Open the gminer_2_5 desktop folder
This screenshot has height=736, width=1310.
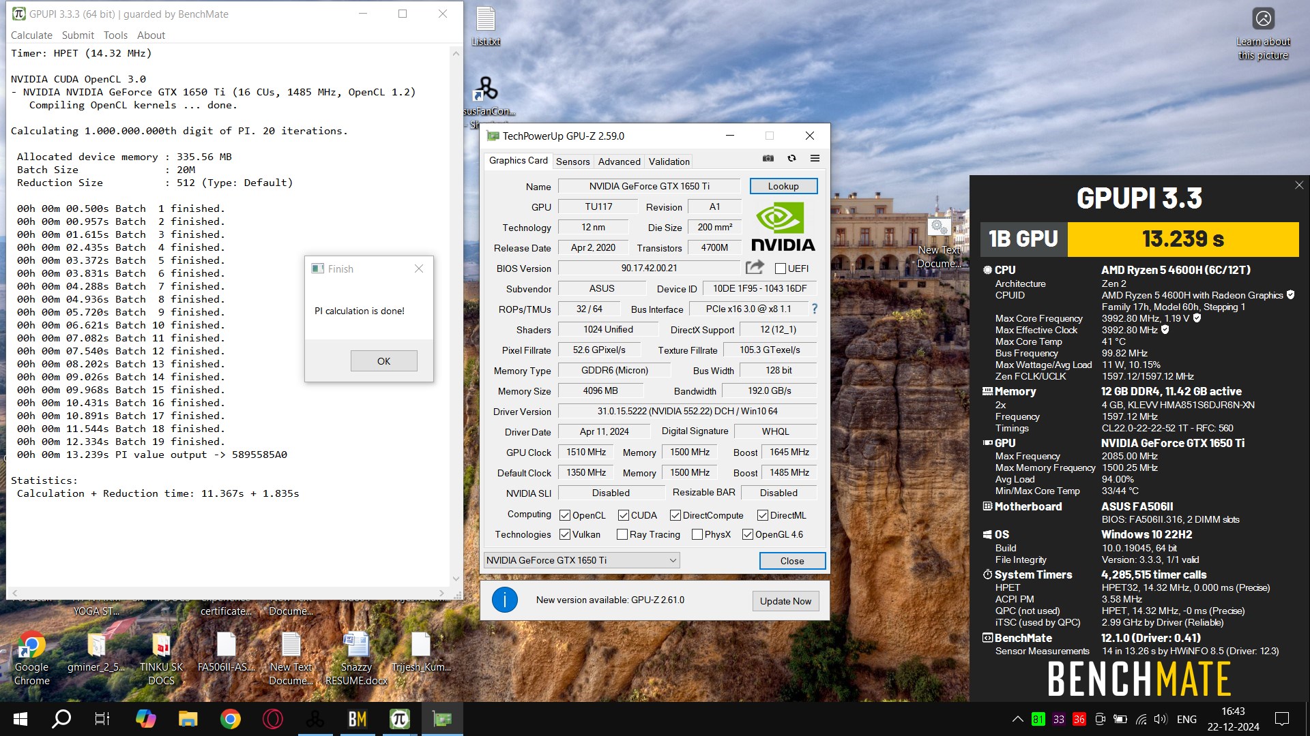pyautogui.click(x=96, y=652)
